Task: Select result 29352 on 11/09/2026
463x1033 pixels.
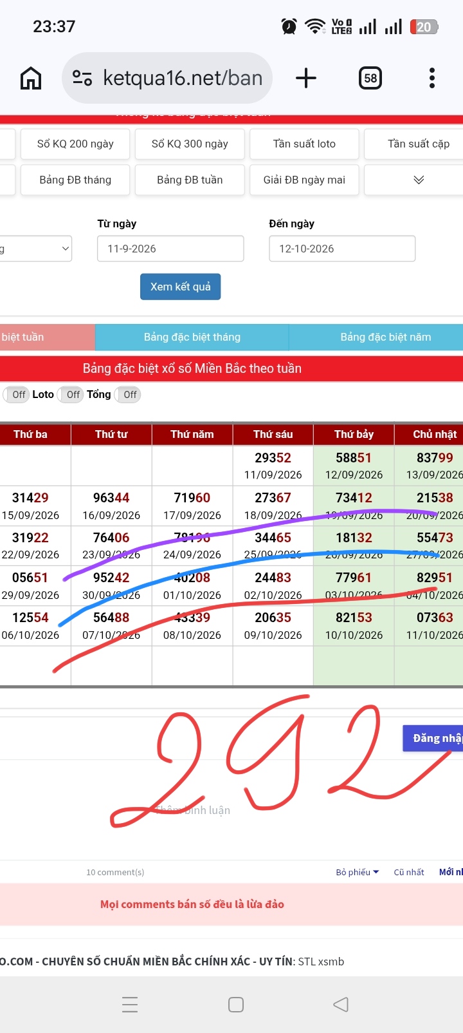Action: click(273, 458)
